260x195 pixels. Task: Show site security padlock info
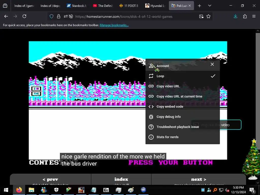click(59, 17)
